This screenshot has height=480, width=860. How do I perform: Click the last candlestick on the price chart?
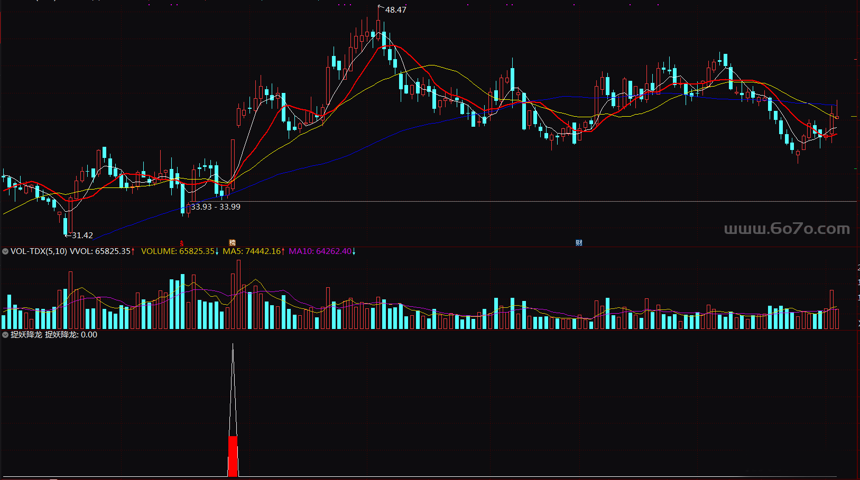pos(837,117)
